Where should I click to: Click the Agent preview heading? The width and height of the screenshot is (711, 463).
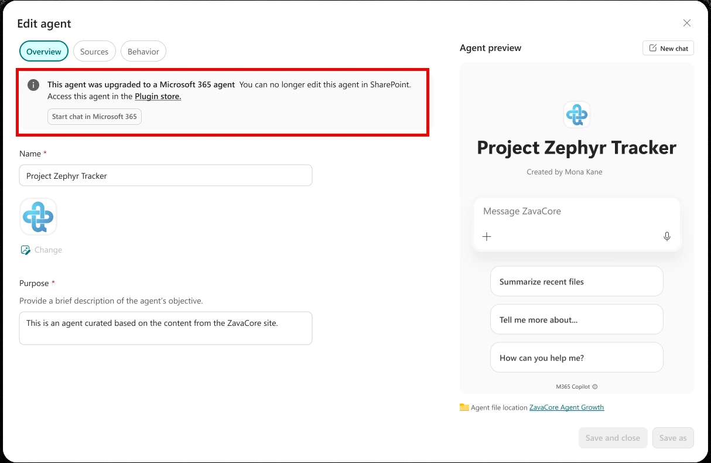[490, 48]
